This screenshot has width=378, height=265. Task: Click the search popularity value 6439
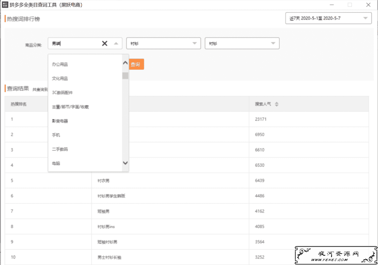click(260, 181)
